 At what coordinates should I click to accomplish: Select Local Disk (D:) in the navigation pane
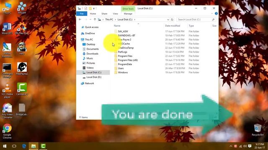point(94,77)
